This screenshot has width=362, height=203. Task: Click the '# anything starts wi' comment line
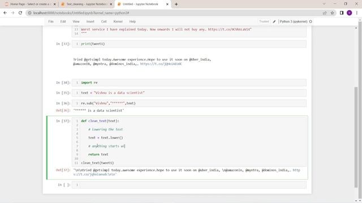coord(106,146)
